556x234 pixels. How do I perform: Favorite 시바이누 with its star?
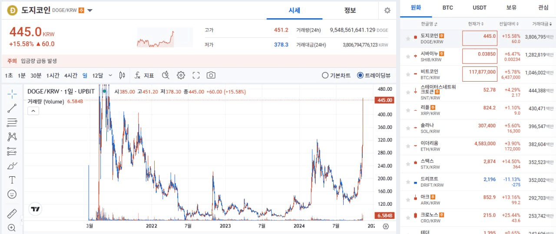pos(408,56)
